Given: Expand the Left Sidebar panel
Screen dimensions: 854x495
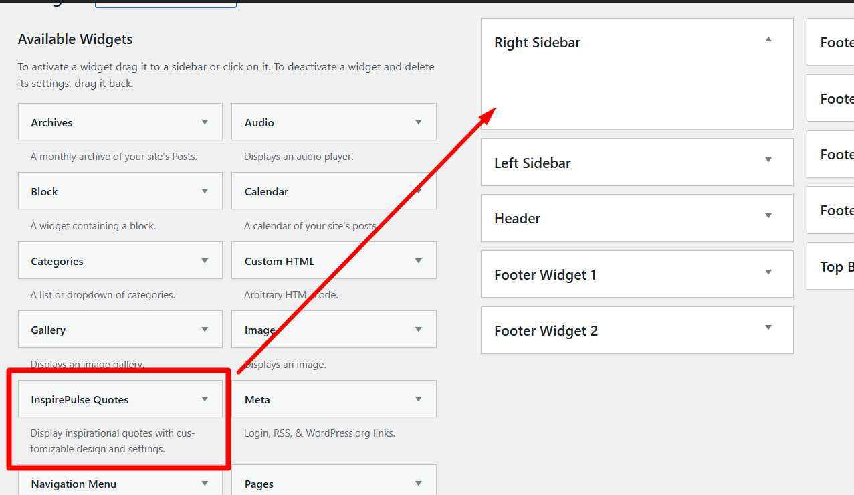Looking at the screenshot, I should pos(768,160).
